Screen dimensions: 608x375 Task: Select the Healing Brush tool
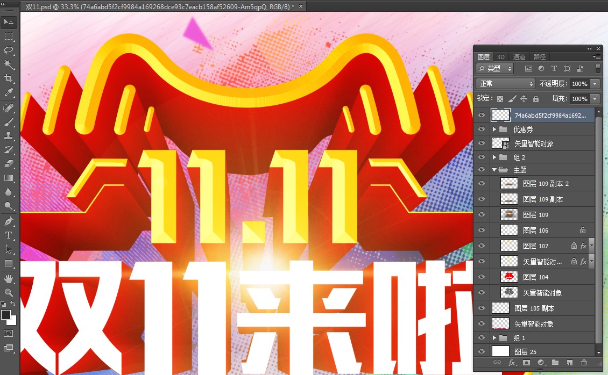pos(9,108)
